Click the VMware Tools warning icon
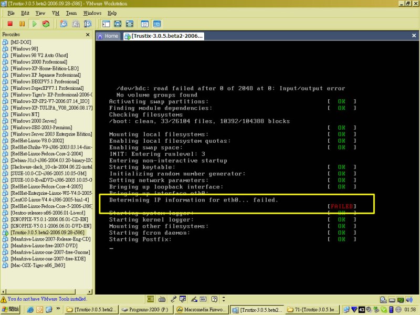The image size is (420, 315). point(4,299)
